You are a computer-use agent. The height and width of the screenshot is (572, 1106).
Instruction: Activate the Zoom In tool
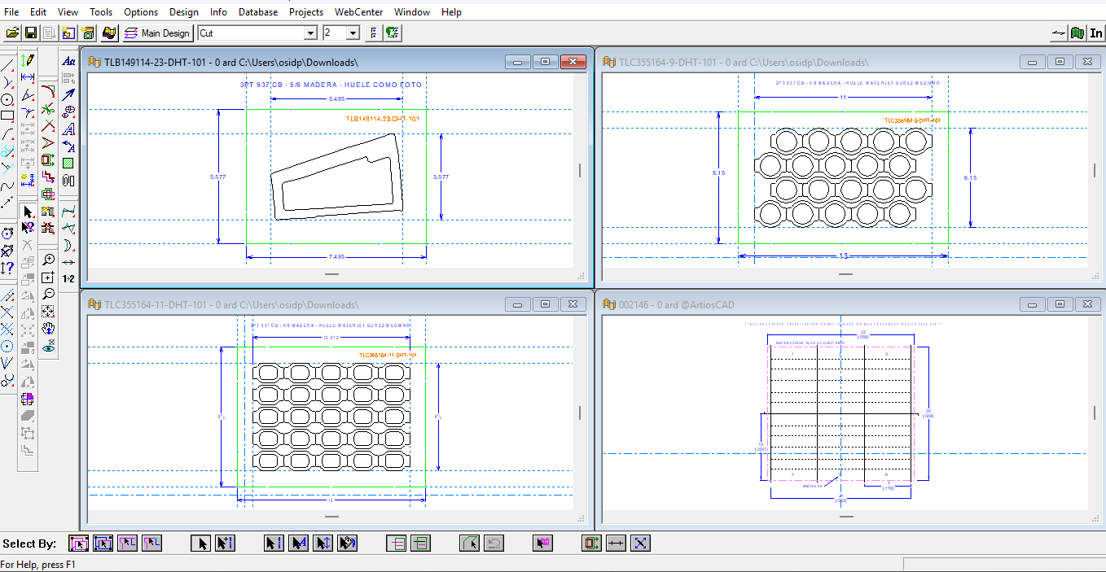48,260
